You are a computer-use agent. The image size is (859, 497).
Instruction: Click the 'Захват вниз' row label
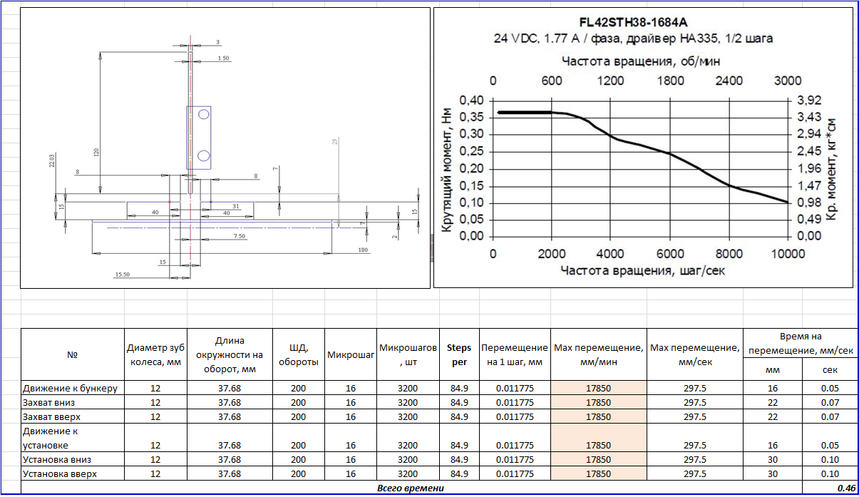pyautogui.click(x=72, y=402)
